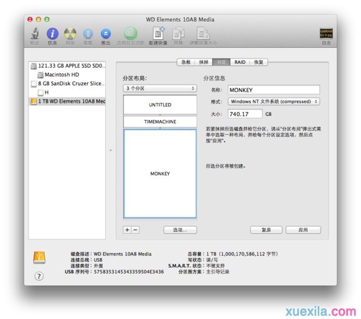This screenshot has width=361, height=319.
Task: Select the 8 GB SanDisk Cruzer disk
Action: click(67, 83)
